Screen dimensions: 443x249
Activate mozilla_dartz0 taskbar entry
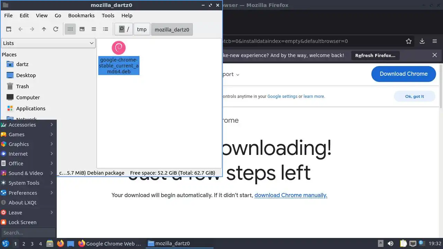(180, 243)
